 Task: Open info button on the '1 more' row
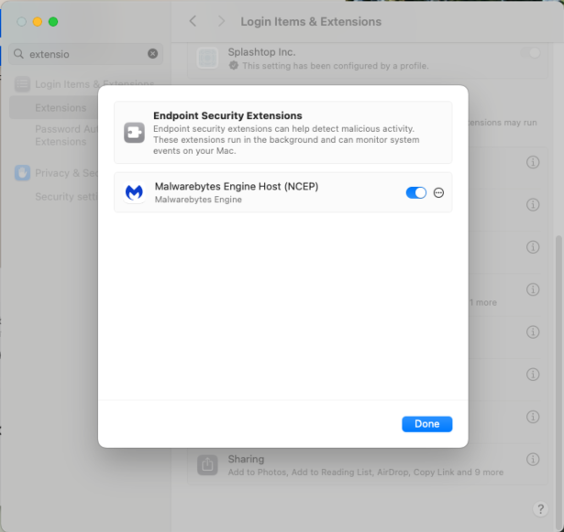[x=533, y=289]
